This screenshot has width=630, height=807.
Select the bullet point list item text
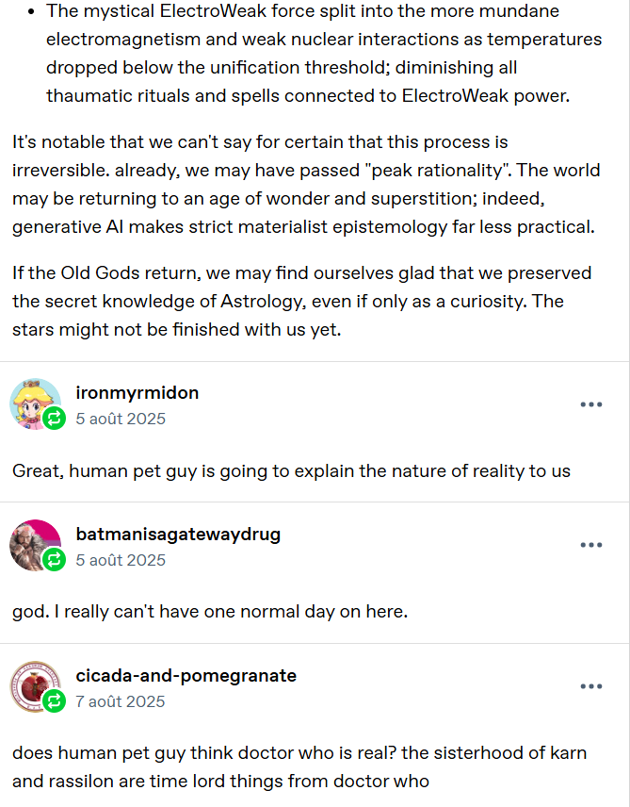[x=311, y=53]
